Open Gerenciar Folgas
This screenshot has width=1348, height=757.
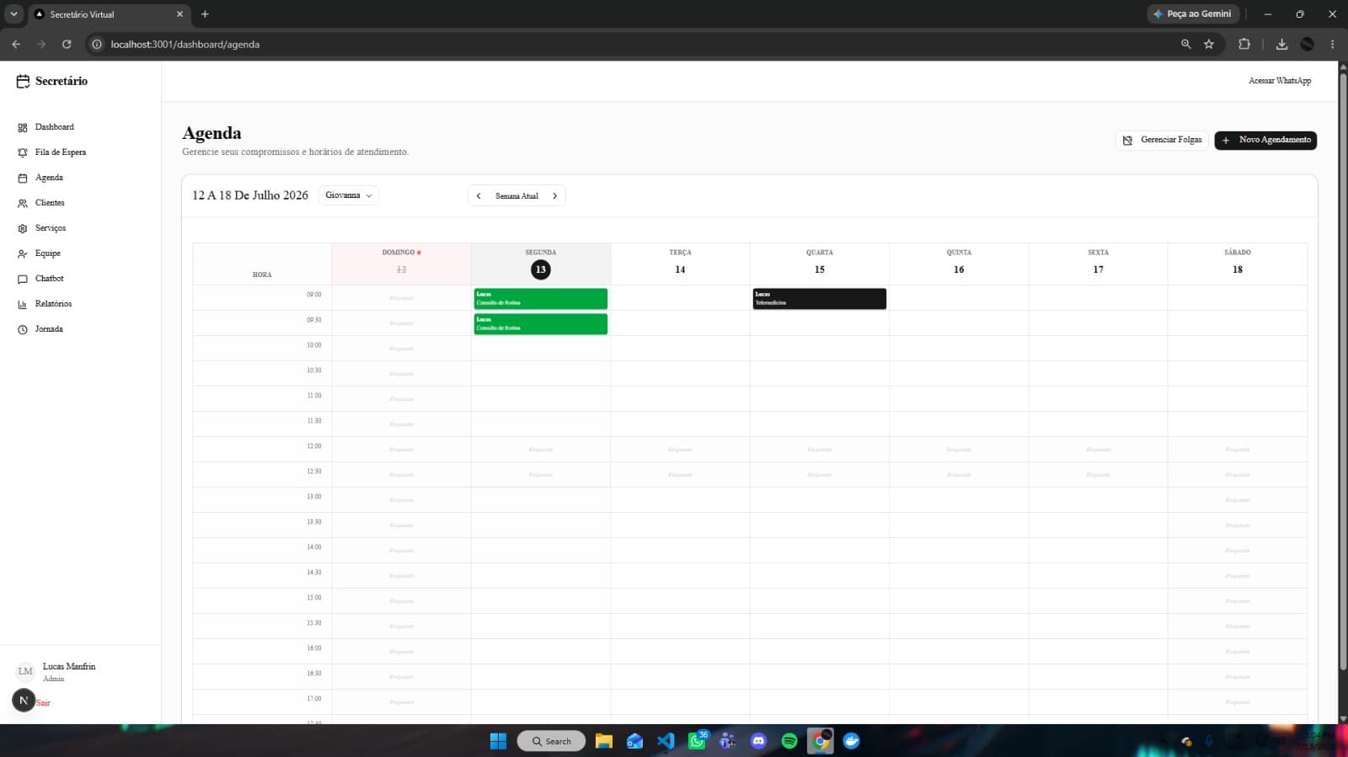click(x=1162, y=140)
